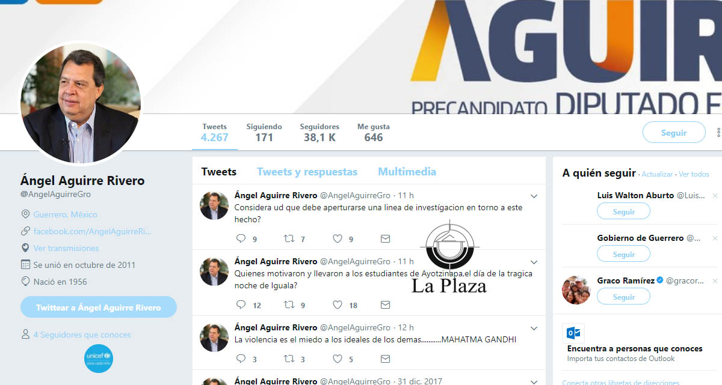
Task: Expand options chevron on the Gandhi tweet
Action: (x=534, y=328)
